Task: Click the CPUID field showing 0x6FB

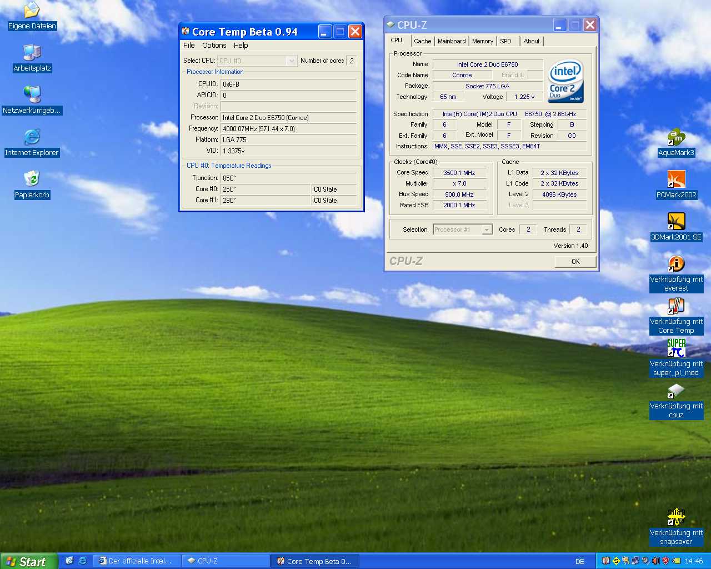Action: (288, 84)
